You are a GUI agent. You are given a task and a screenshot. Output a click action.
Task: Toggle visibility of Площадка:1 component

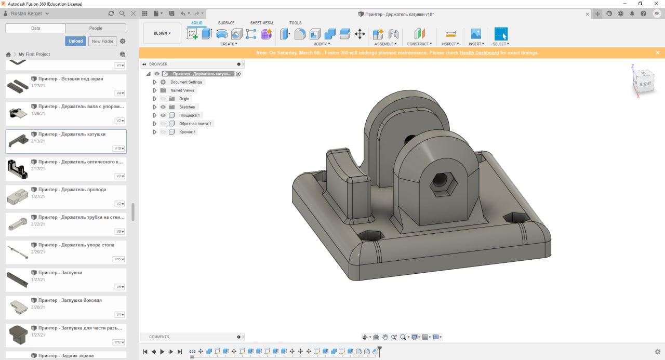point(163,115)
